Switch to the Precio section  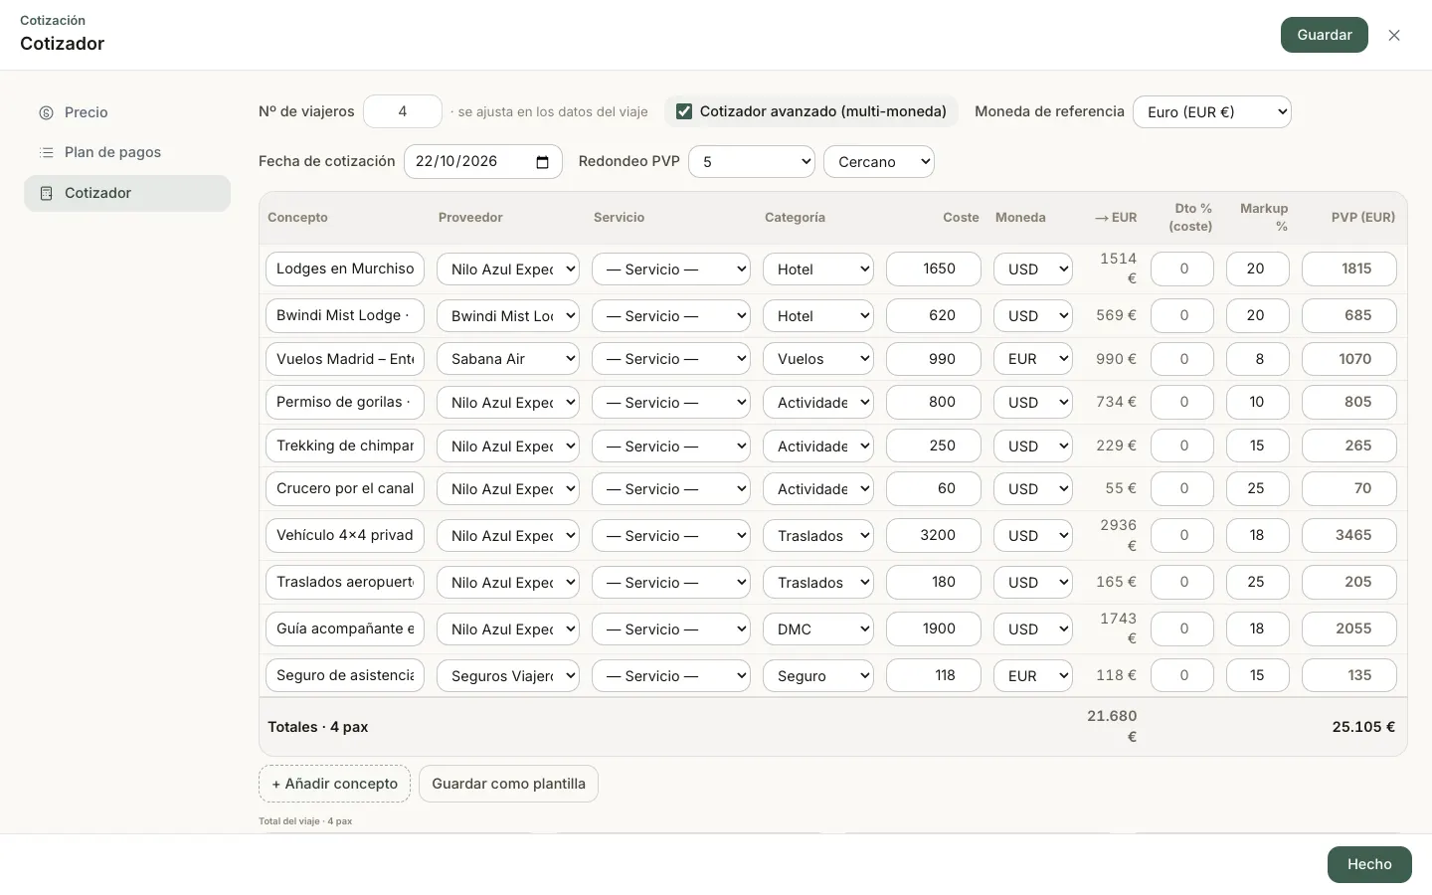click(127, 112)
